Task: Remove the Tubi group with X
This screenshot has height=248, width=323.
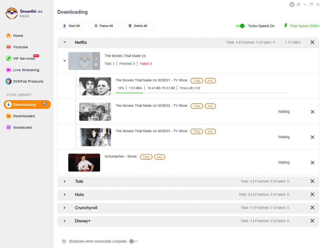Action: point(312,181)
